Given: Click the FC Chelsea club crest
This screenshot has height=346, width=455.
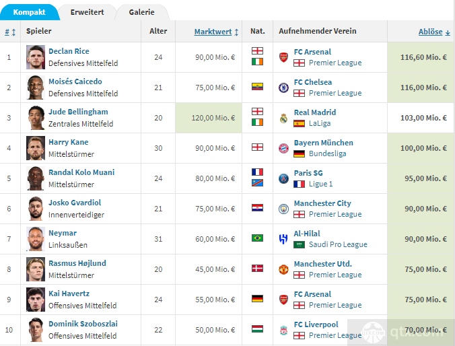Looking at the screenshot, I should click(x=283, y=88).
